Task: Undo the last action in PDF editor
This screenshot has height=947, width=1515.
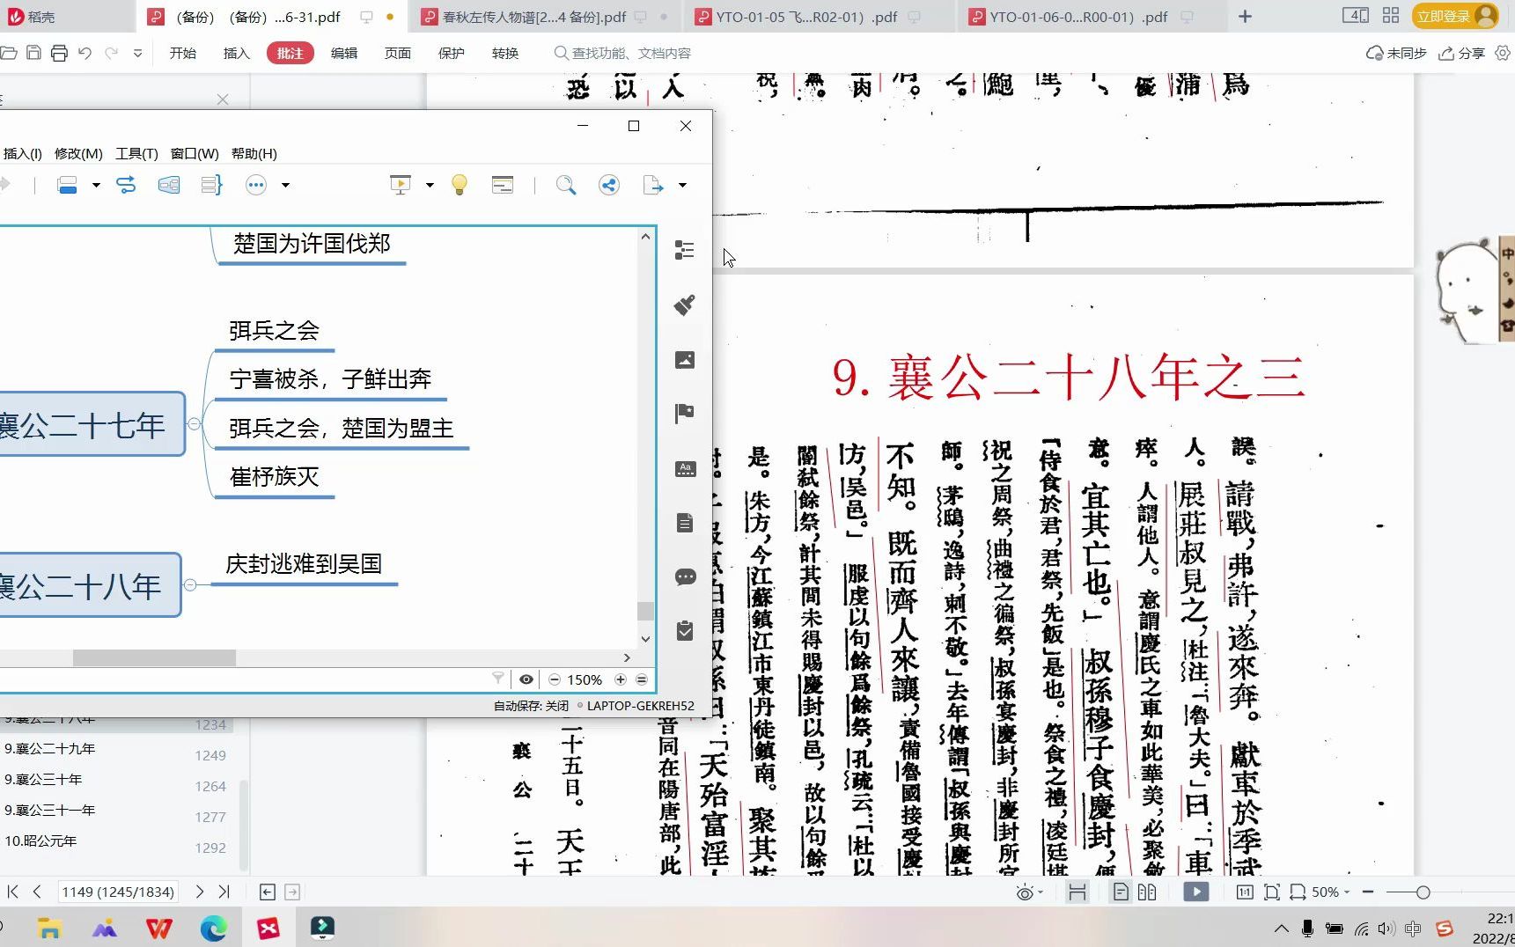Action: point(85,53)
